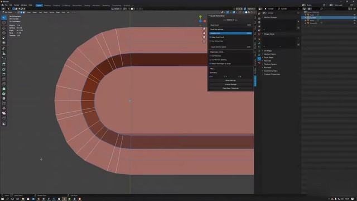Toggle Detect Hard Edges by angle
The height and width of the screenshot is (201, 357).
(x=210, y=64)
